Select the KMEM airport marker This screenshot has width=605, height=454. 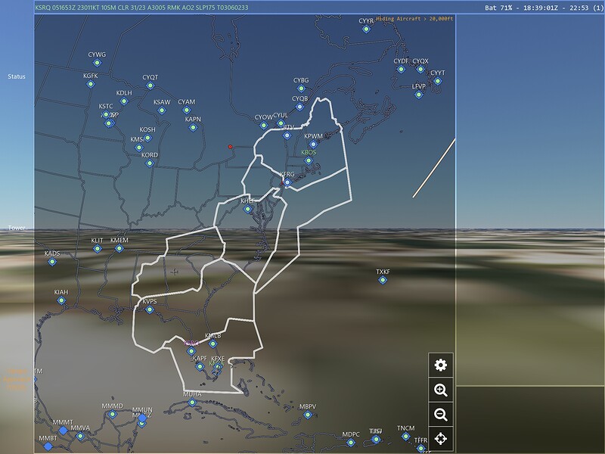tap(119, 249)
